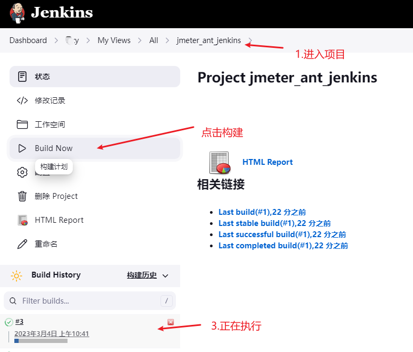Expand chevron after jmeter_ant_jenkins breadcrumb
The width and height of the screenshot is (413, 352).
point(250,40)
